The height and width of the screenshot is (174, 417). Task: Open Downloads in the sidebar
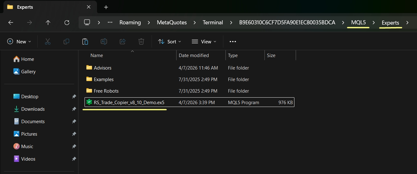point(33,109)
